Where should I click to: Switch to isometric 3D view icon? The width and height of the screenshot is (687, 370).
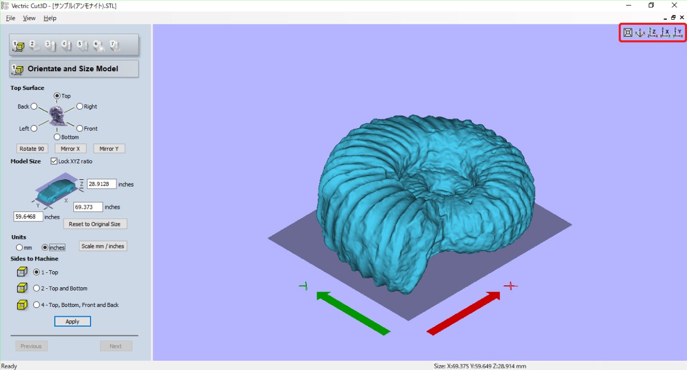pos(640,33)
